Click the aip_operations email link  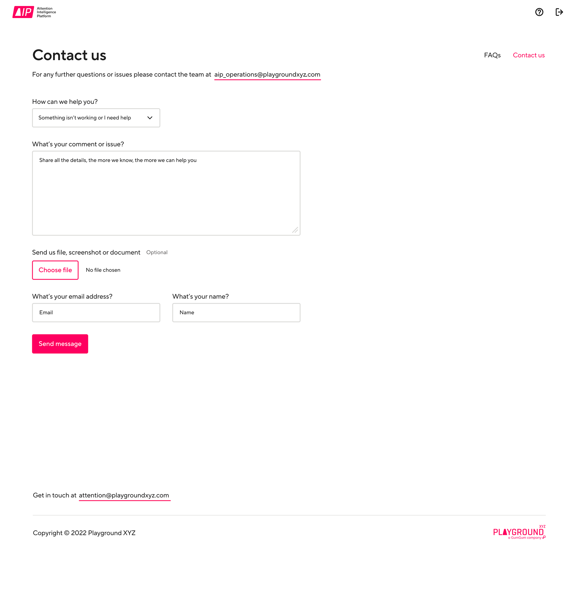tap(267, 75)
